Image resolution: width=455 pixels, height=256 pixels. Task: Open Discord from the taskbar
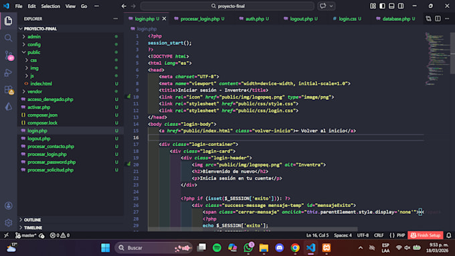(x=280, y=248)
